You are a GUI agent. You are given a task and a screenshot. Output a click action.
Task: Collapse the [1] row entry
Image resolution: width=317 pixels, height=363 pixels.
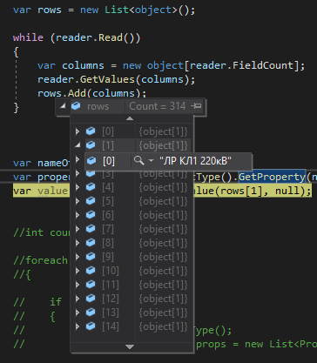point(78,145)
